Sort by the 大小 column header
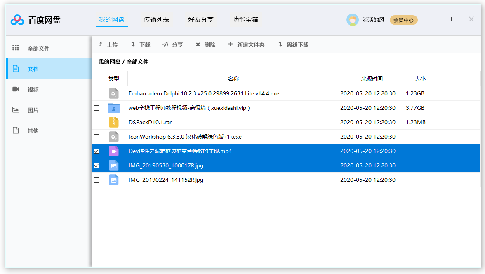 [420, 78]
